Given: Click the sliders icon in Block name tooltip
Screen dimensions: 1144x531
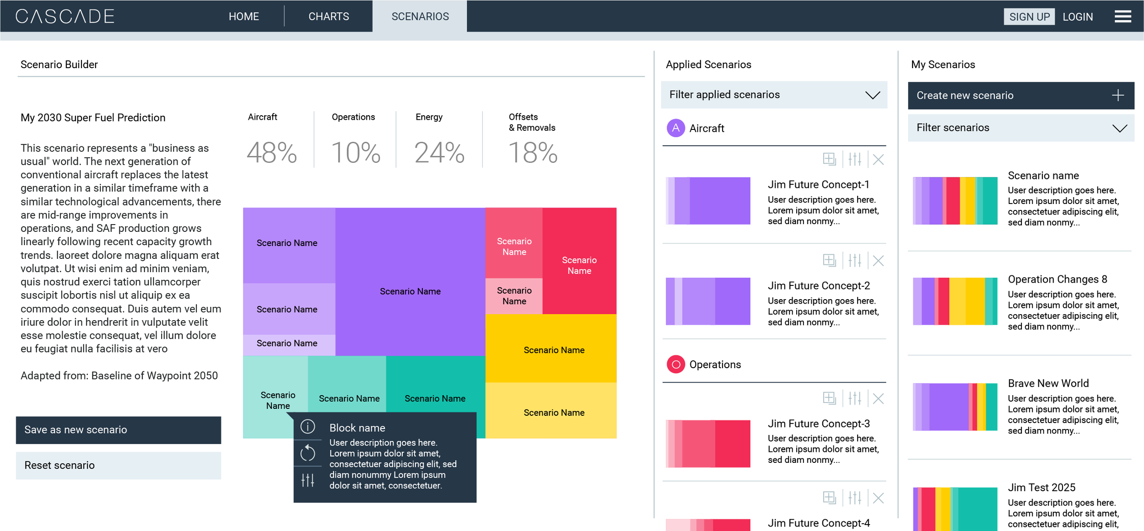Looking at the screenshot, I should pyautogui.click(x=308, y=480).
